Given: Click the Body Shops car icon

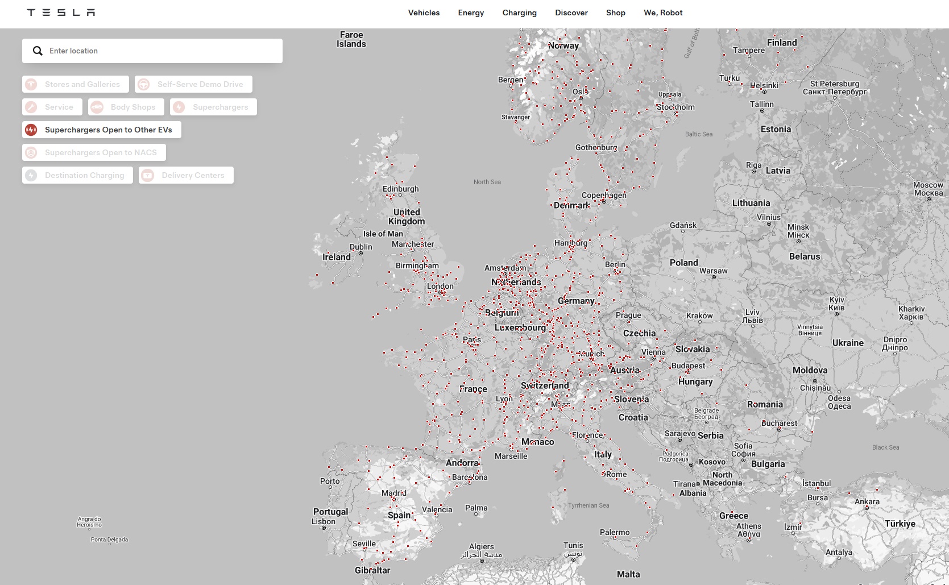Looking at the screenshot, I should point(97,107).
